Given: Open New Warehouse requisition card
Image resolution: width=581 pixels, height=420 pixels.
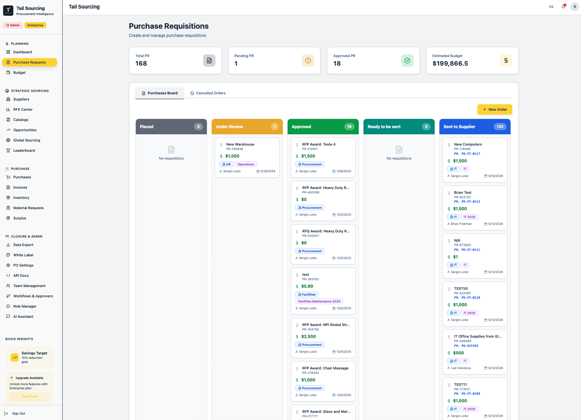Looking at the screenshot, I should [x=247, y=158].
